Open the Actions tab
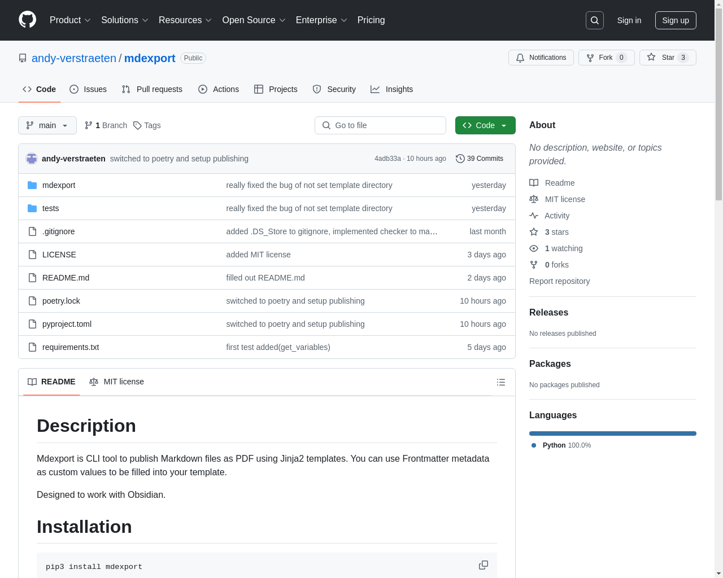Image resolution: width=723 pixels, height=578 pixels. 219,89
